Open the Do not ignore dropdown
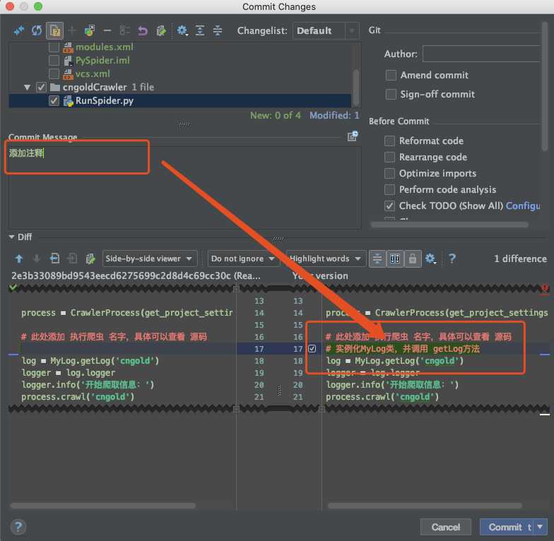 [x=243, y=258]
